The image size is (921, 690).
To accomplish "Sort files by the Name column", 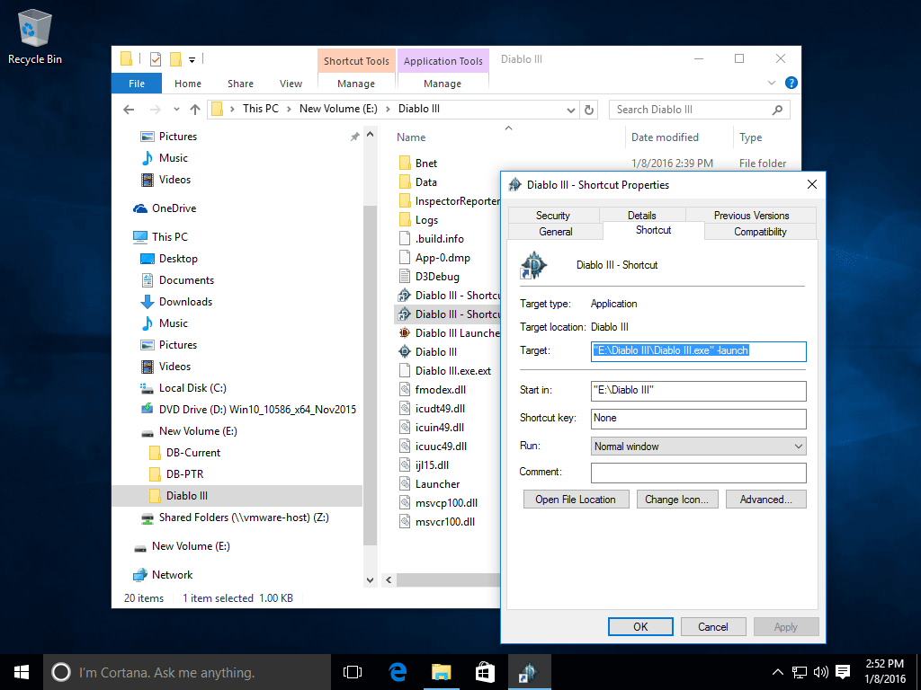I will [x=410, y=137].
